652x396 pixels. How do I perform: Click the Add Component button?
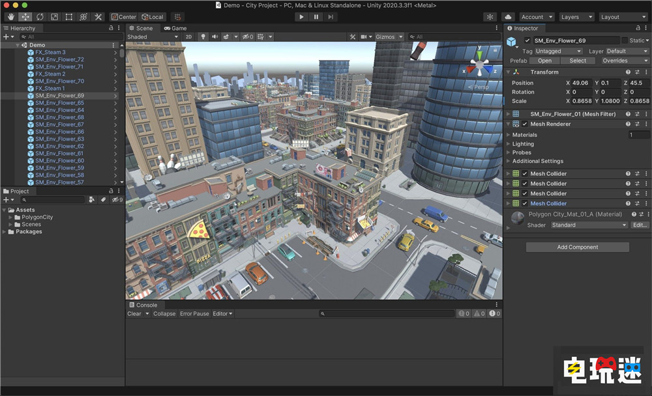577,247
